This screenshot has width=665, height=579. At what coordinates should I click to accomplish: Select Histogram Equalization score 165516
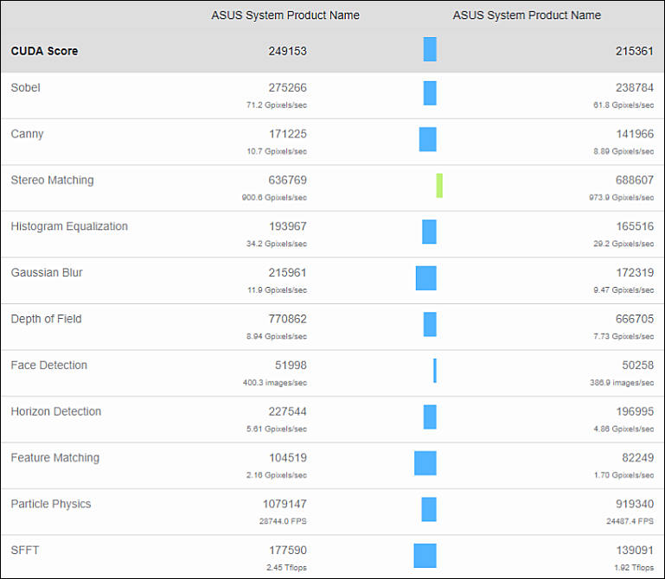[635, 226]
